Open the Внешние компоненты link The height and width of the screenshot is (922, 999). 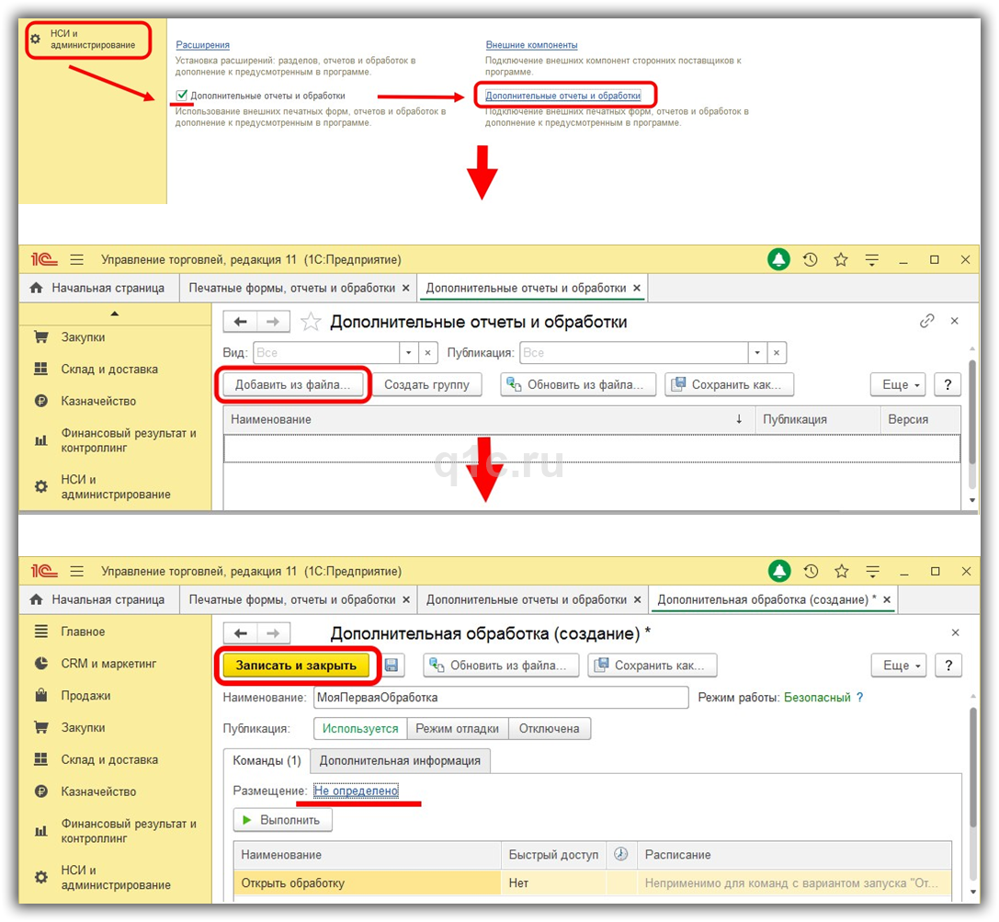pos(531,45)
